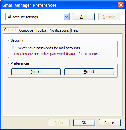The image size is (126, 130).
Task: Click the 'Security' group box heading
Action: coord(17,40)
